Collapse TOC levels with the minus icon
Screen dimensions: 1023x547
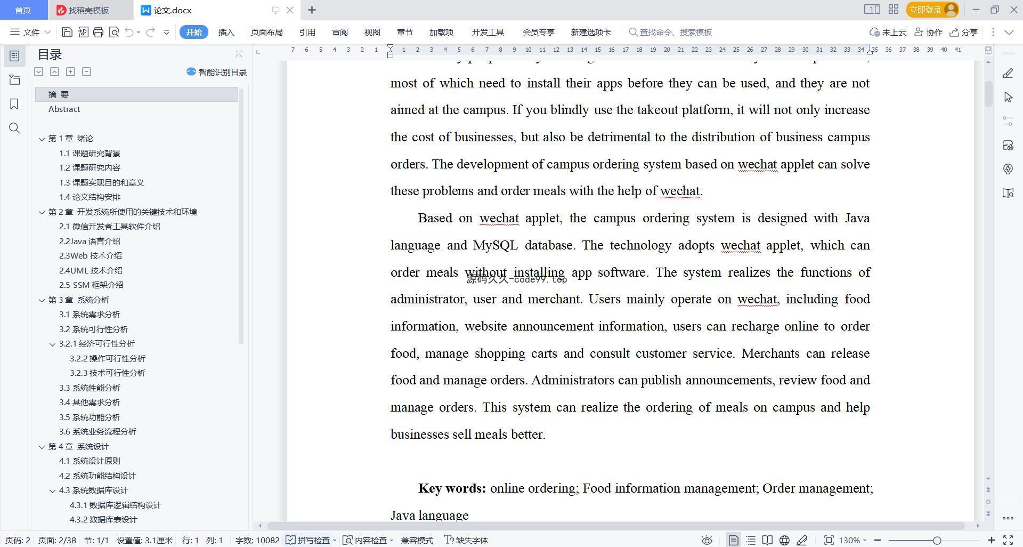tap(86, 71)
